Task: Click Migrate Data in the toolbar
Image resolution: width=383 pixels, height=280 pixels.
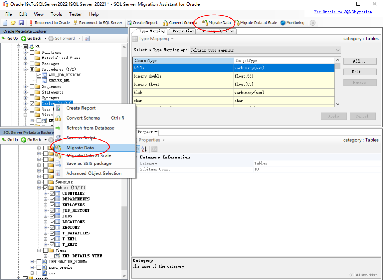Action: (217, 23)
